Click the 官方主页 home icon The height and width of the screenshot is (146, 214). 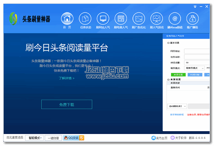coord(153,138)
